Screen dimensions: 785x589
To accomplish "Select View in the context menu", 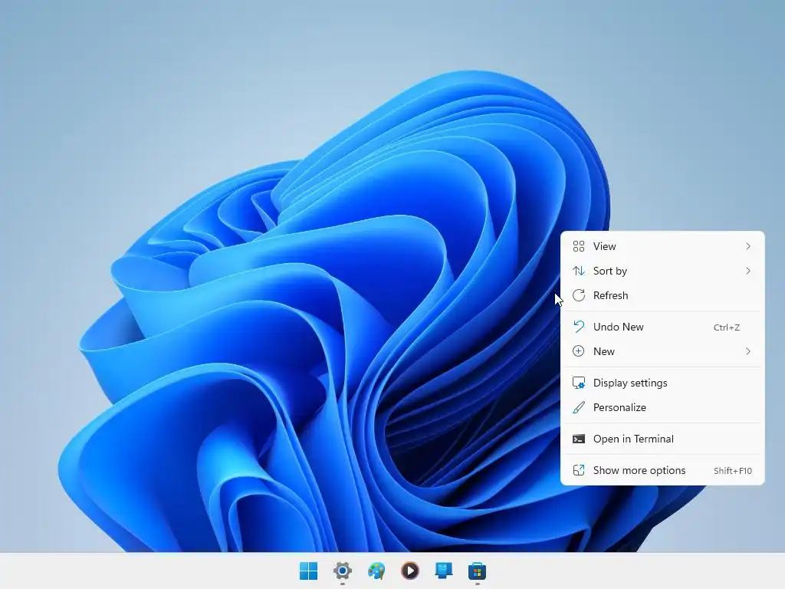I will [x=662, y=246].
